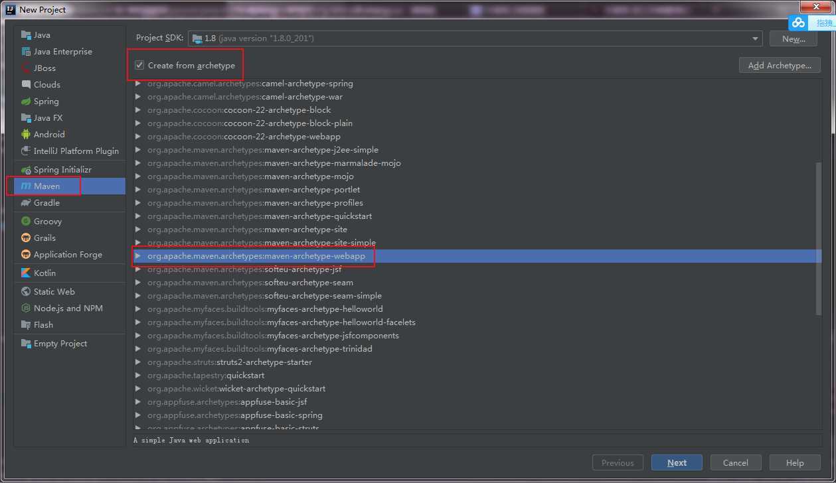Click the New... SDK button
The height and width of the screenshot is (483, 836).
click(794, 39)
